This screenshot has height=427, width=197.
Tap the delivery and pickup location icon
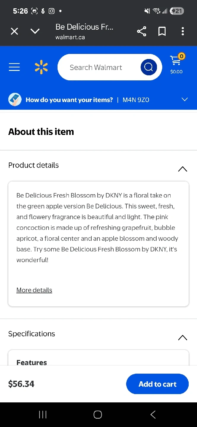coord(15,100)
